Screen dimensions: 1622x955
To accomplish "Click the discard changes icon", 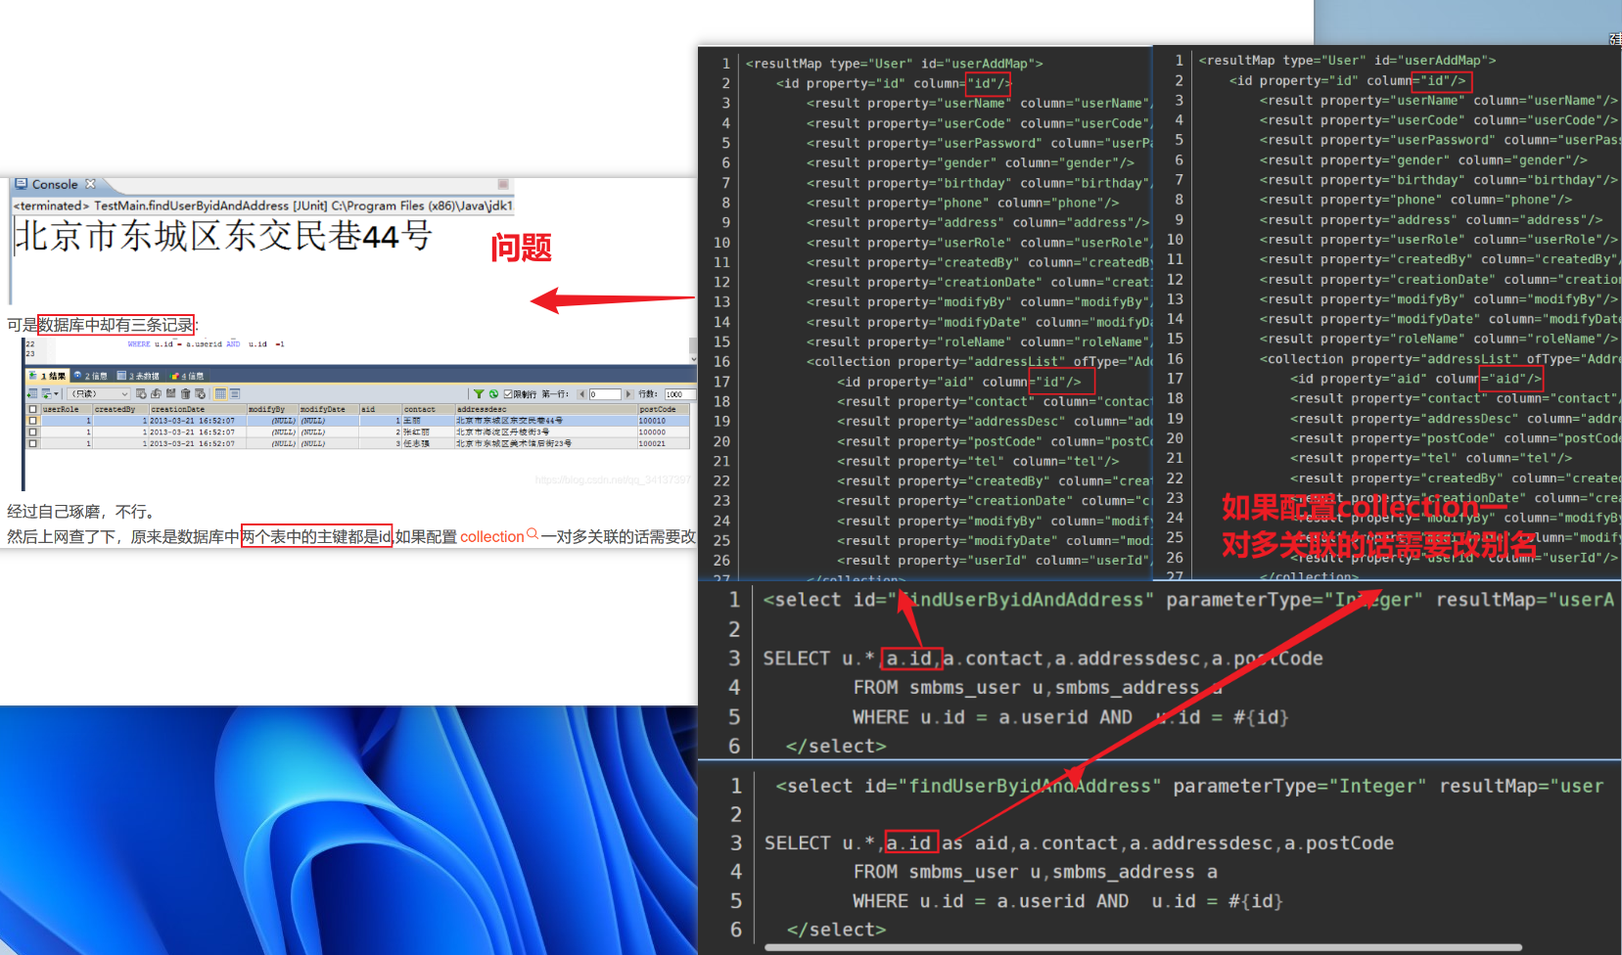I will click(x=200, y=393).
